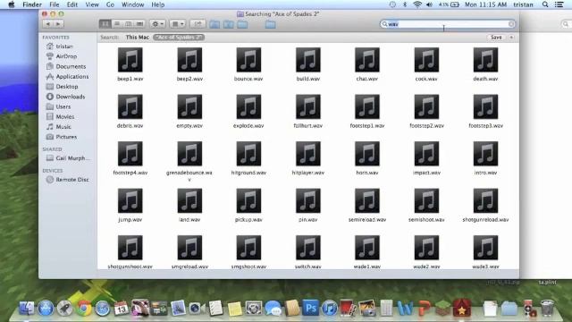572x322 pixels.
Task: Set search scope to This Mac
Action: (x=137, y=38)
